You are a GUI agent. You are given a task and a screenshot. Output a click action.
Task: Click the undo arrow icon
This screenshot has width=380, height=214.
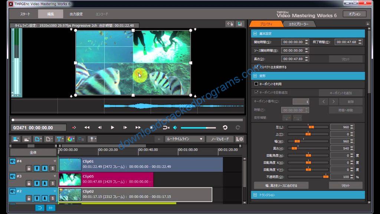(225, 127)
